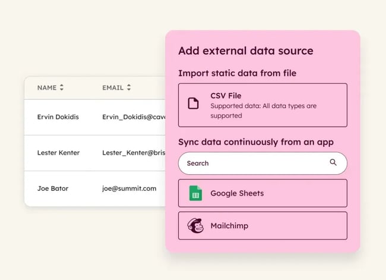Focus the Search apps input field
386x280 pixels.
click(262, 163)
